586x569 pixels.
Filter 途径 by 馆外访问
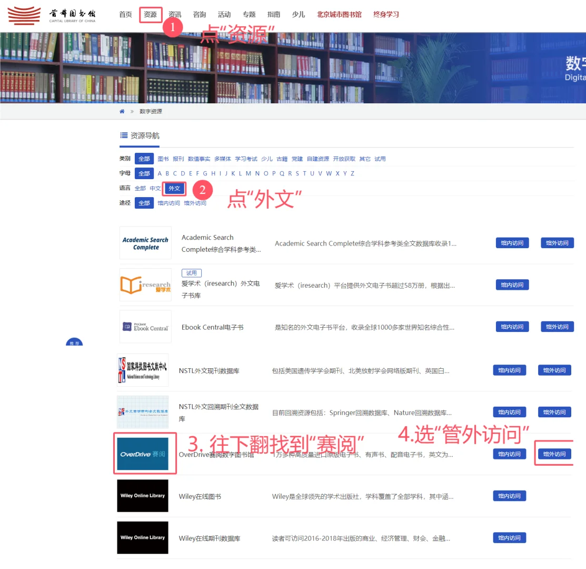195,203
